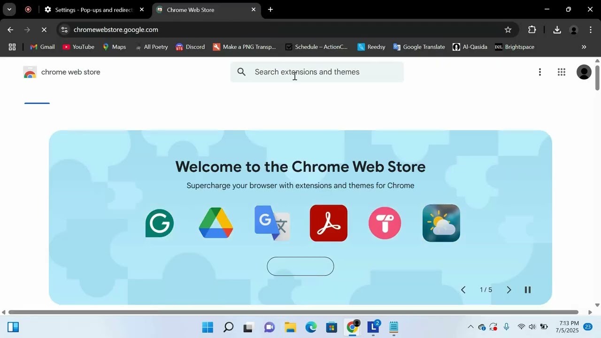This screenshot has height=338, width=601.
Task: Click the address bar URL
Action: [x=116, y=30]
